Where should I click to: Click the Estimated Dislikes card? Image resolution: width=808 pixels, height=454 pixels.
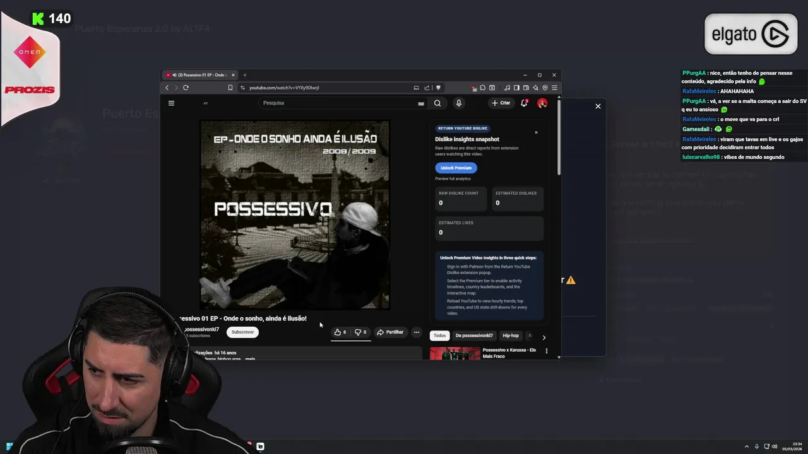tap(518, 199)
